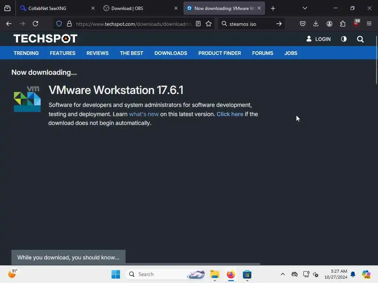
Task: Click the LOGIN link
Action: pyautogui.click(x=319, y=39)
